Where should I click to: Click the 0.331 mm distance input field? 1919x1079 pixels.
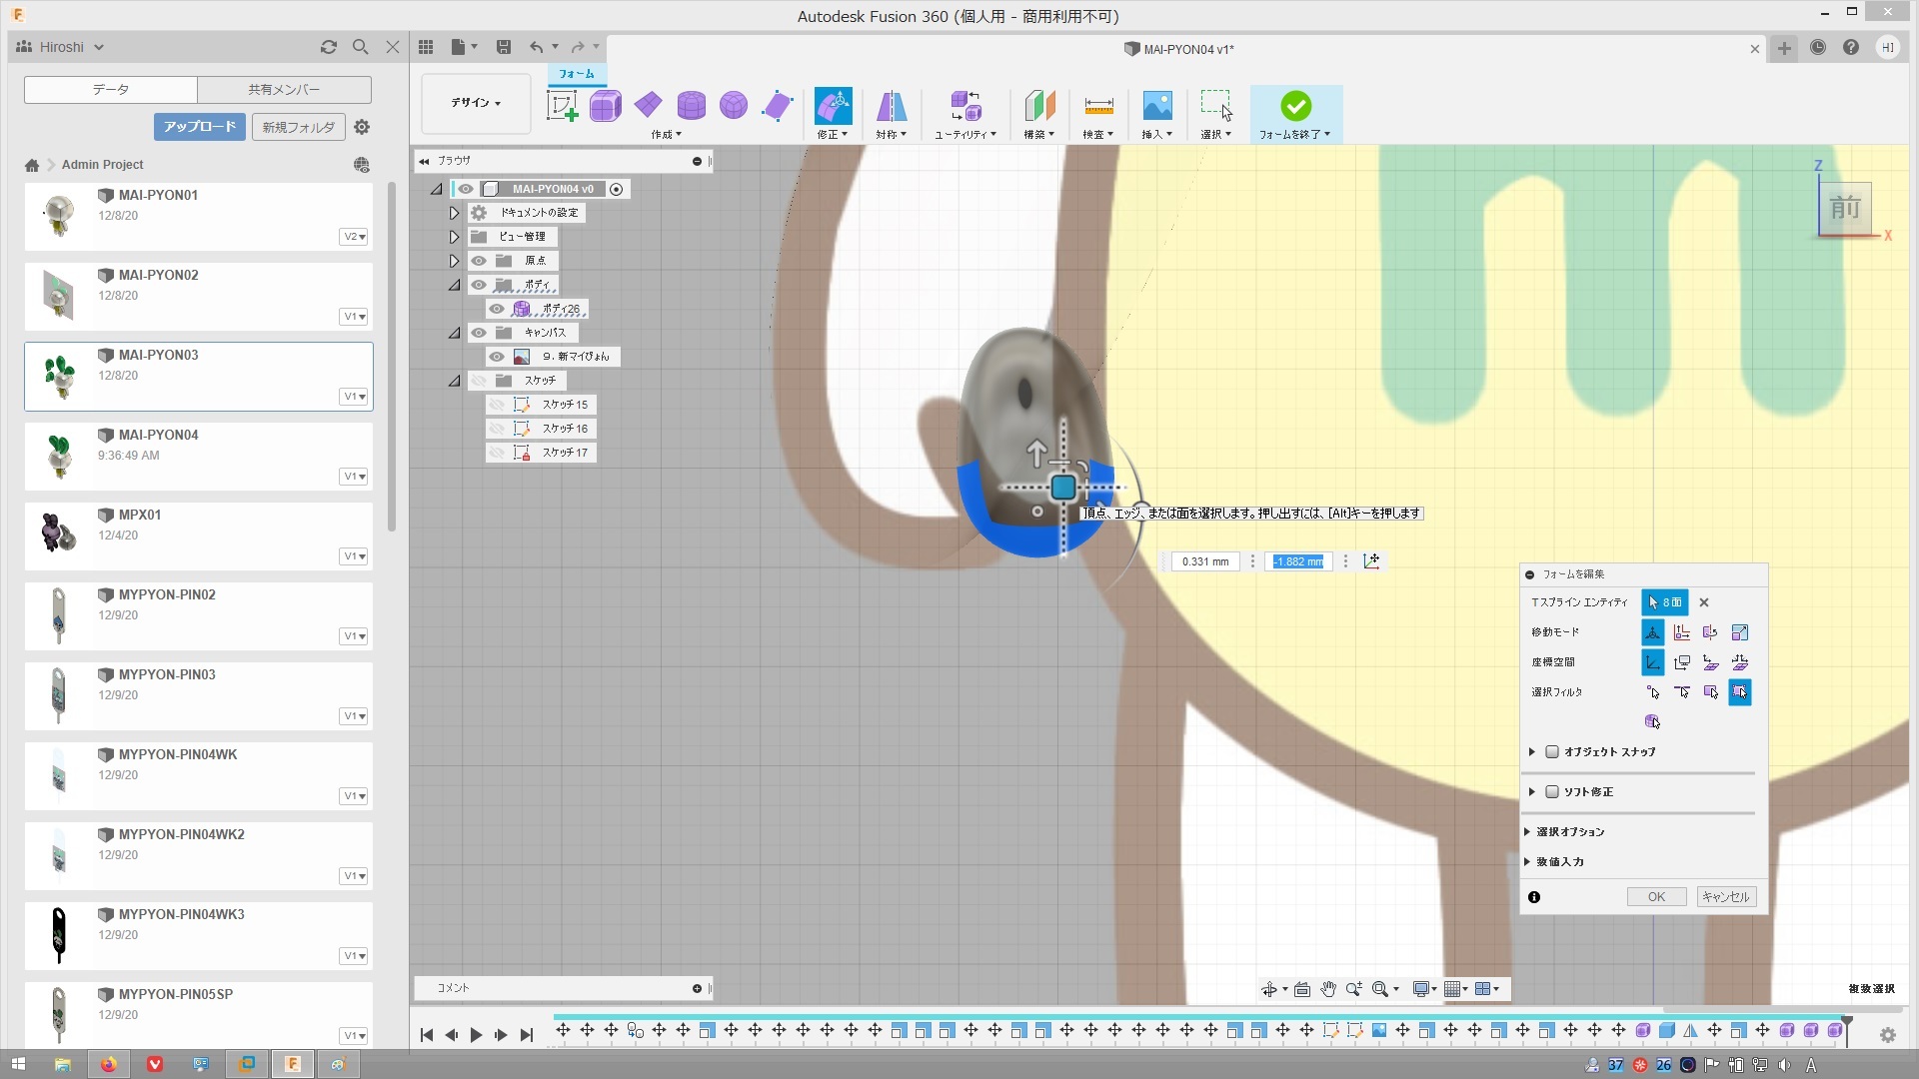pos(1204,561)
